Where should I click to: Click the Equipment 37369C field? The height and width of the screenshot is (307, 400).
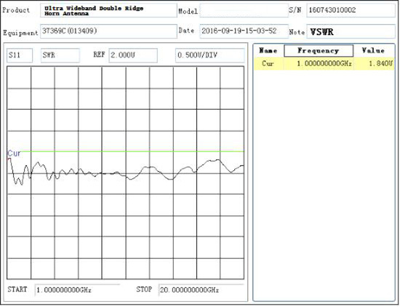108,31
